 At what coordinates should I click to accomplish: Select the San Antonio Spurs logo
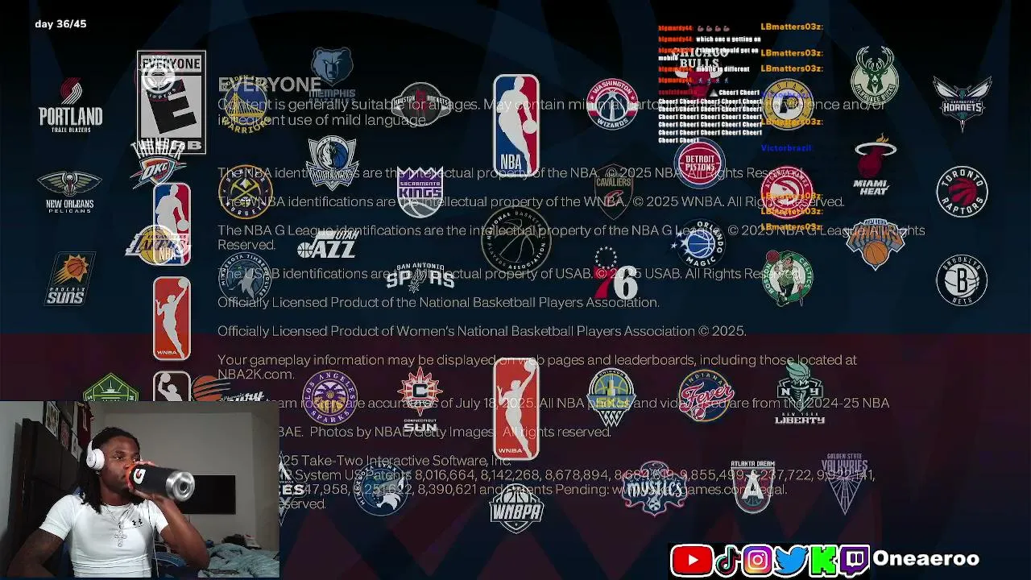(x=420, y=276)
